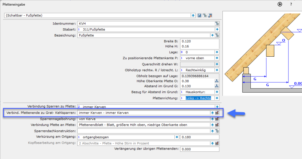Screen dimensions: 302x159
Task: Click the tree icon beside Identnummer field
Action: coord(217,24)
